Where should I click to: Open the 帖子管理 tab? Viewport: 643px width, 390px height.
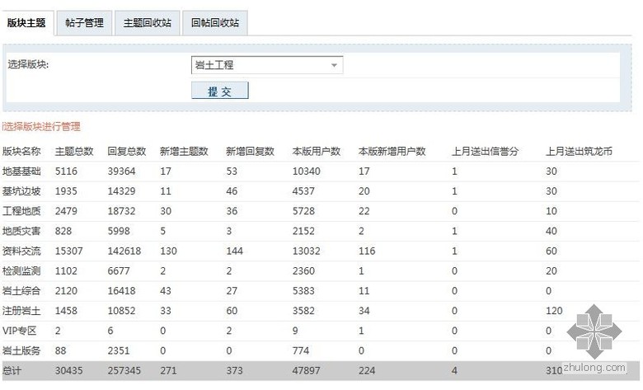[85, 23]
